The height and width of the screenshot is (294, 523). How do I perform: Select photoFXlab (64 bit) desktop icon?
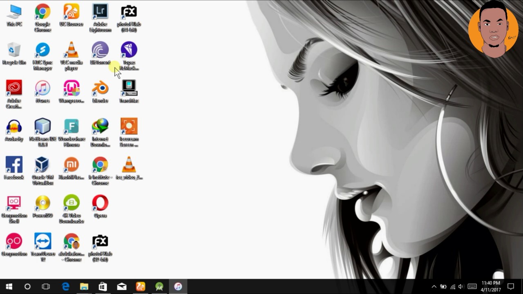129,18
